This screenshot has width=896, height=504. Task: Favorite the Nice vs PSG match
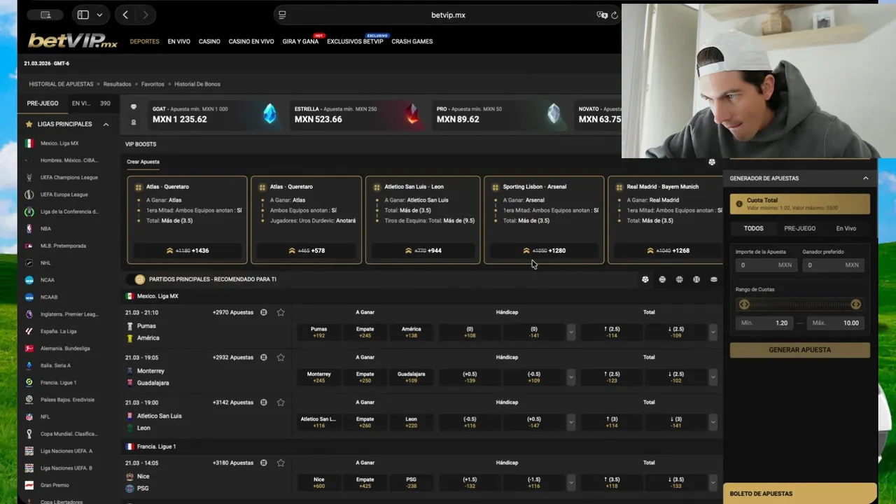point(281,463)
